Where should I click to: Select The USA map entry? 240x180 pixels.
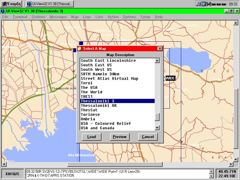click(x=117, y=87)
